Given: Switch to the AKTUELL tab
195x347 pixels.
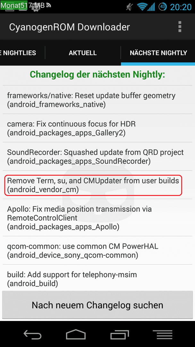Looking at the screenshot, I should point(83,53).
